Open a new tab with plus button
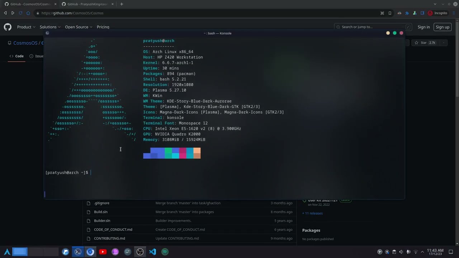Viewport: 459px width, 258px height. (122, 4)
